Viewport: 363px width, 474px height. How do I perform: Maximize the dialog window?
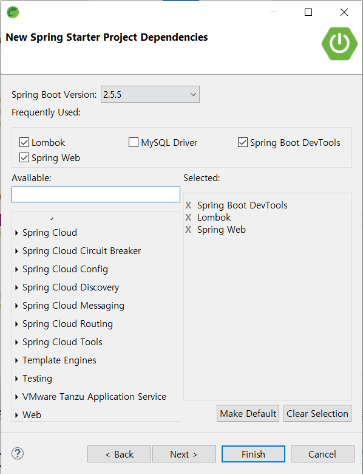click(x=308, y=12)
